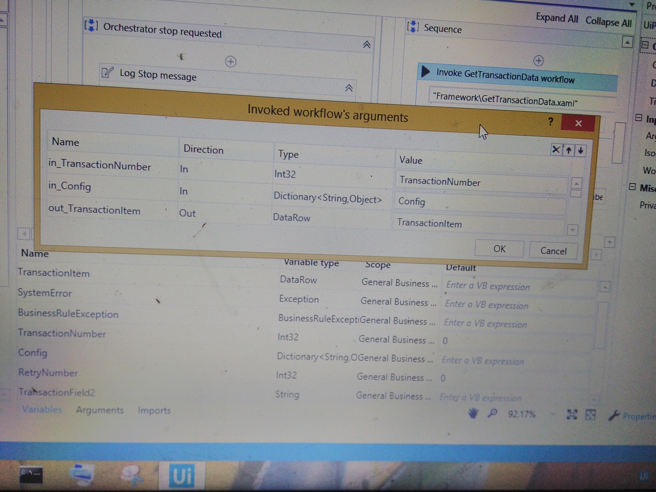Select TransactionItem variable row
The height and width of the screenshot is (492, 656).
coord(54,273)
